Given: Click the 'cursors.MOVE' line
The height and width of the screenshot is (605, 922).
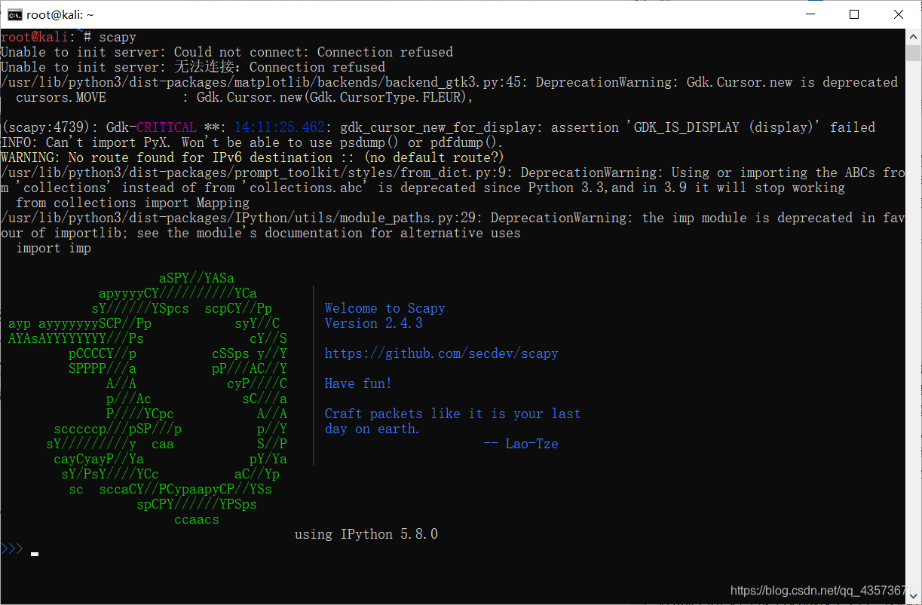Looking at the screenshot, I should point(244,97).
